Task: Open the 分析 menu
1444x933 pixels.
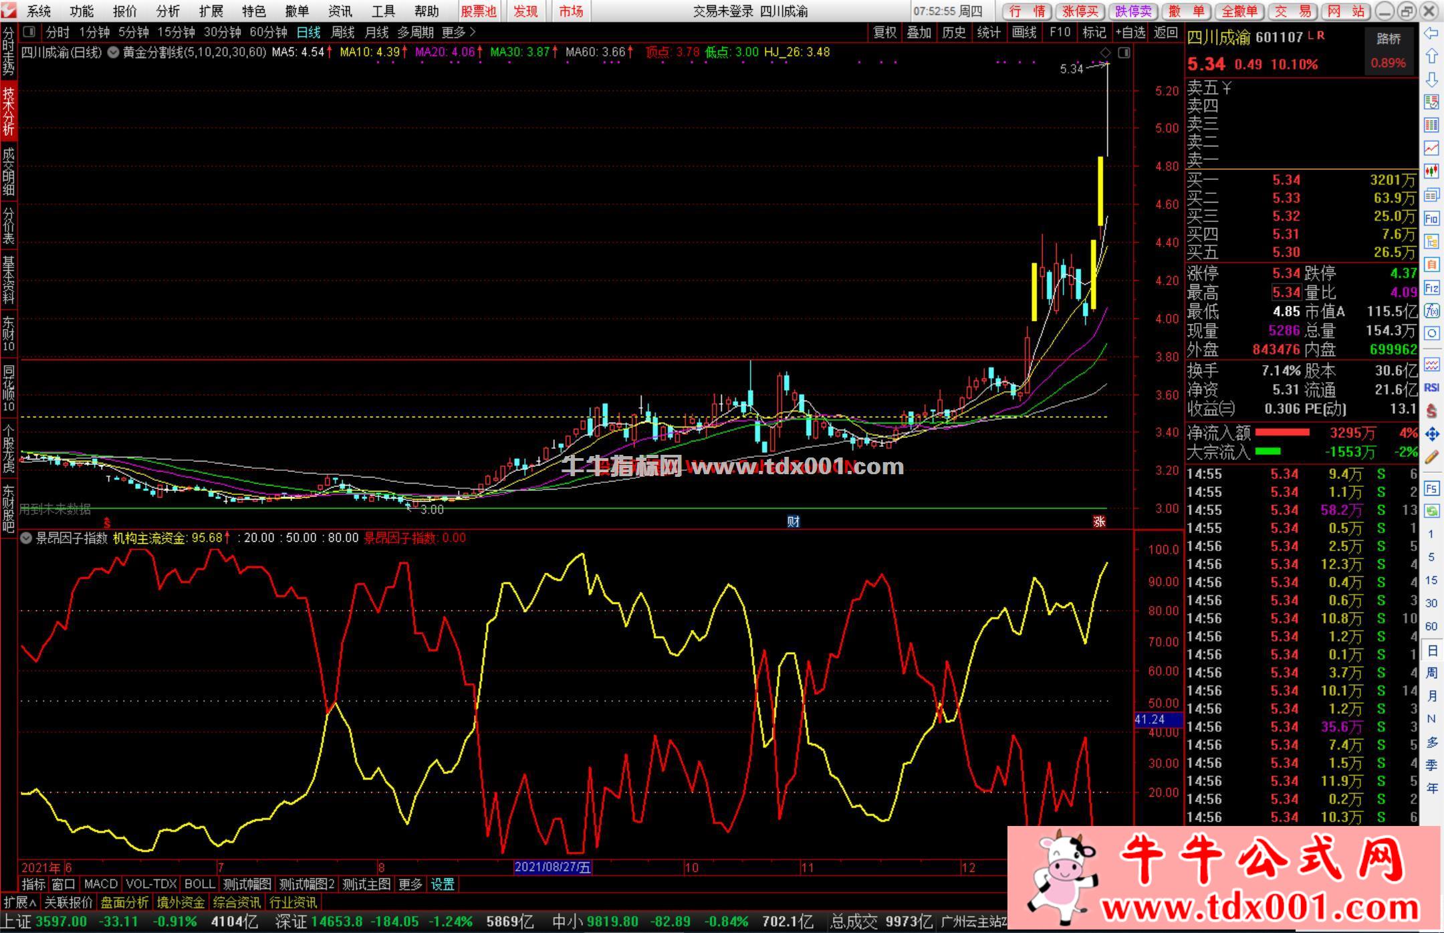Action: coord(168,11)
